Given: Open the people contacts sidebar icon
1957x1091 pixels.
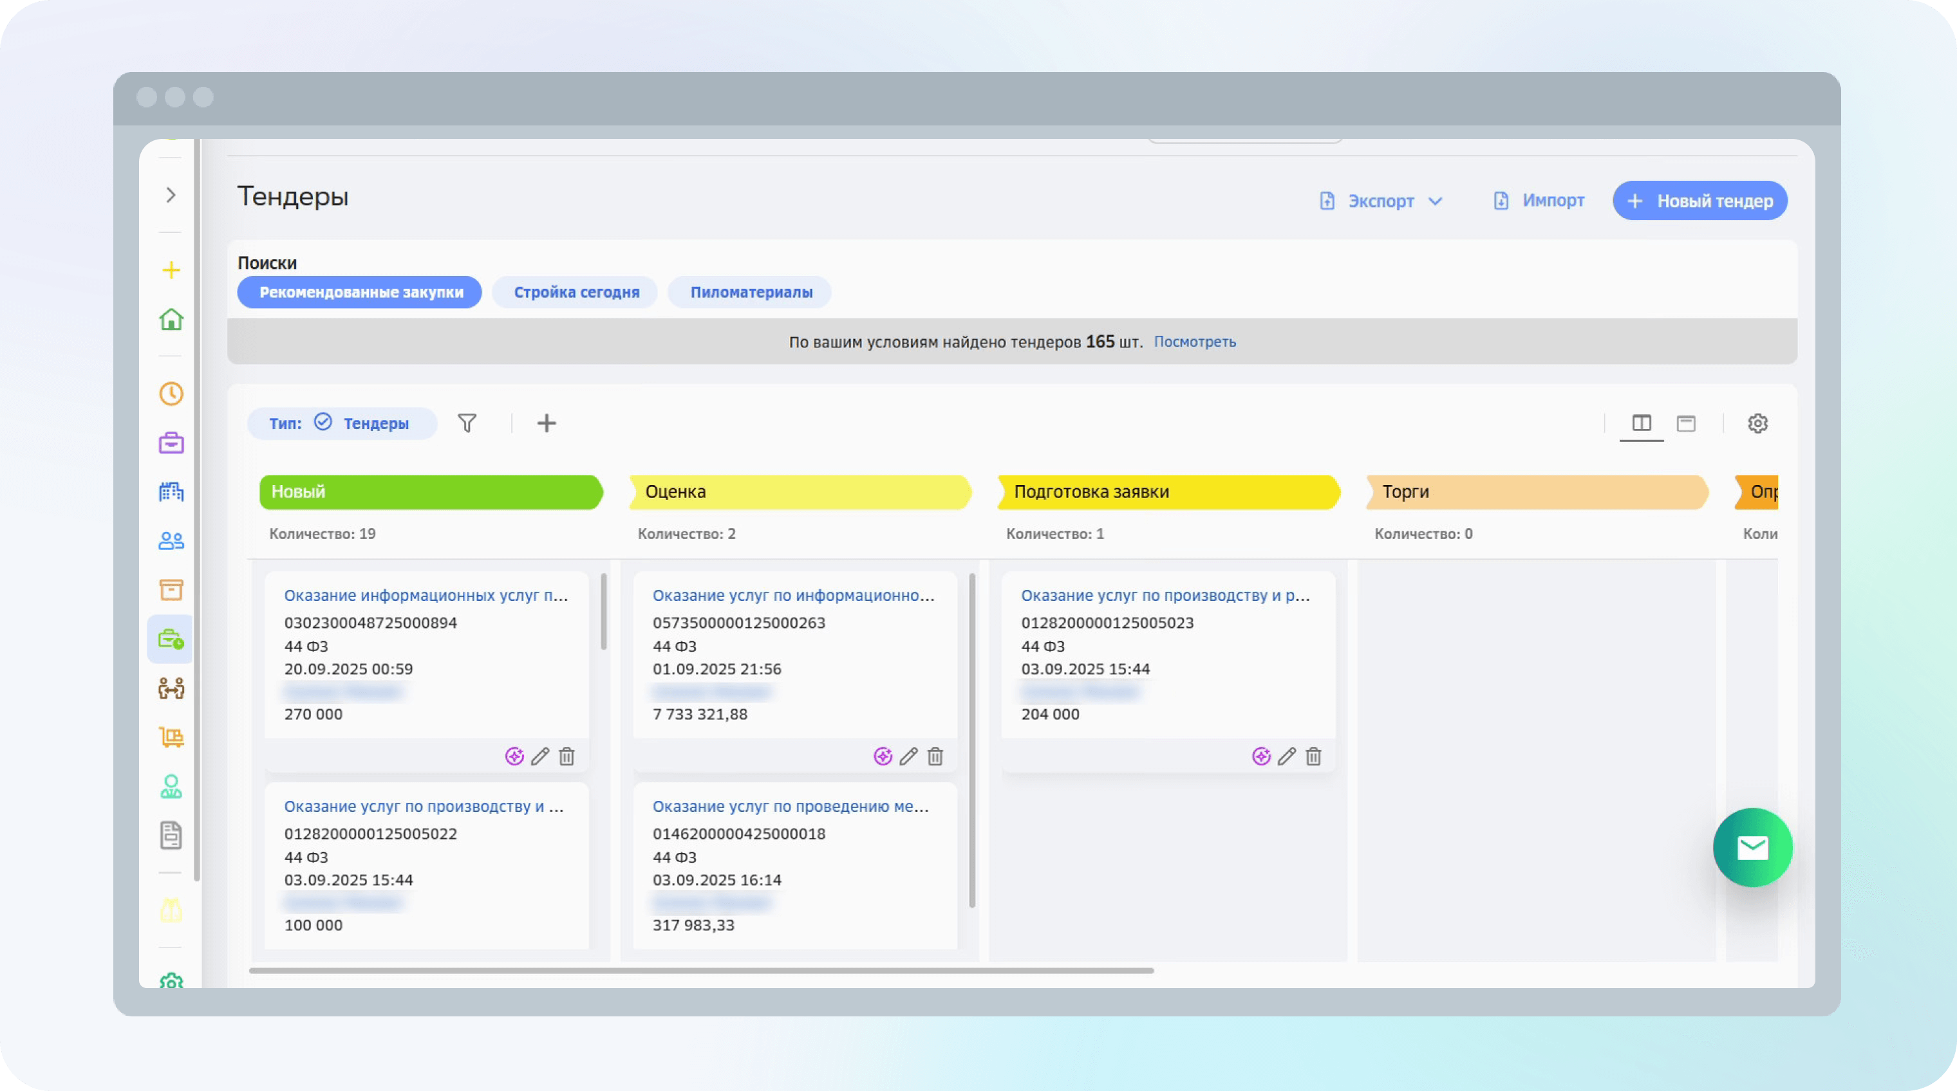Looking at the screenshot, I should [171, 540].
